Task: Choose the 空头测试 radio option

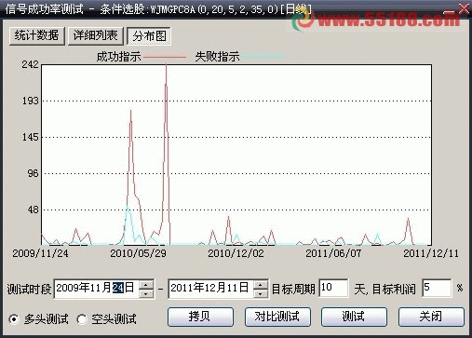Action: (82, 319)
